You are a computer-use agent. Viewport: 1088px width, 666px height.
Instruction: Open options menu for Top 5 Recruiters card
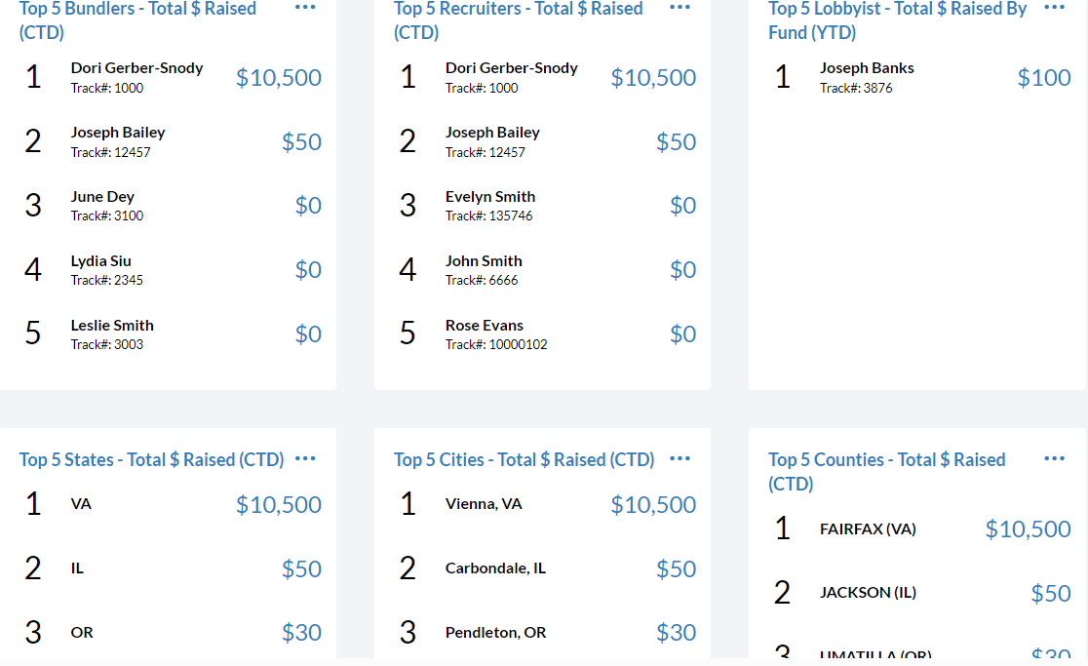[x=680, y=8]
